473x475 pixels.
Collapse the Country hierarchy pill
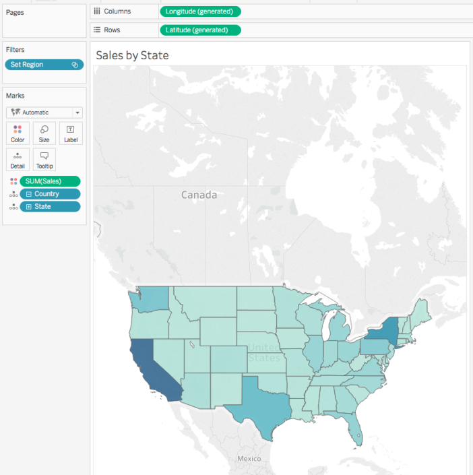pyautogui.click(x=28, y=194)
